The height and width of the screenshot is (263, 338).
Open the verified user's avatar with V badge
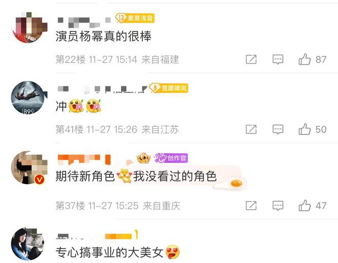tap(29, 168)
